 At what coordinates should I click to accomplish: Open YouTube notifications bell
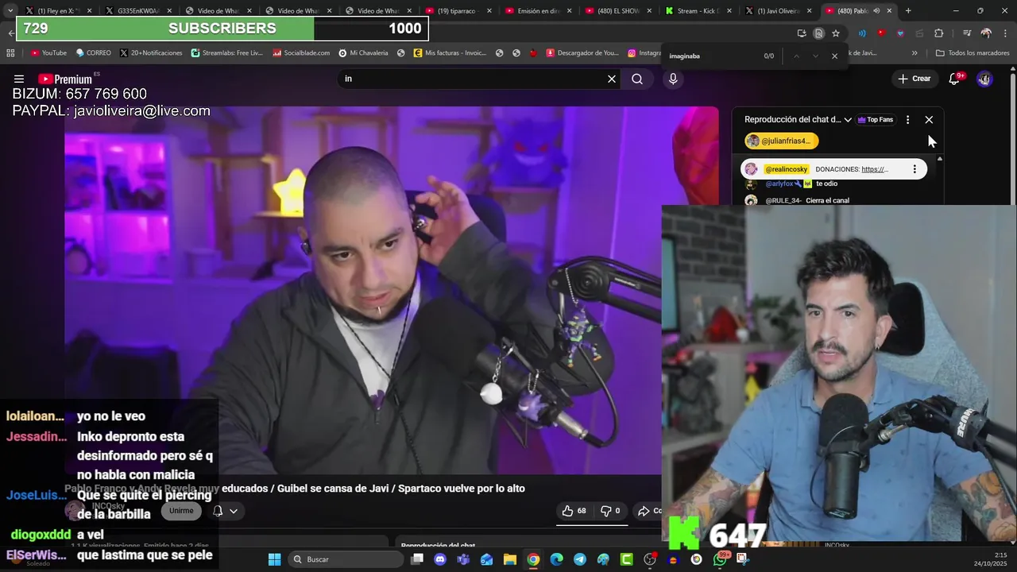[955, 79]
